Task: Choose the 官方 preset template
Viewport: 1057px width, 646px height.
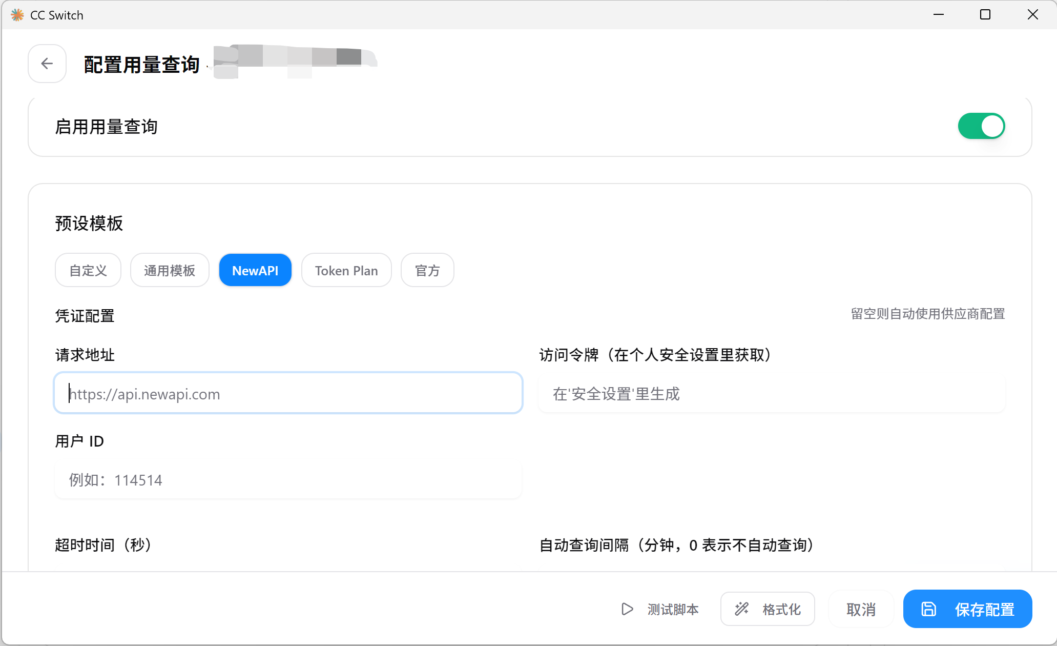Action: pyautogui.click(x=427, y=270)
